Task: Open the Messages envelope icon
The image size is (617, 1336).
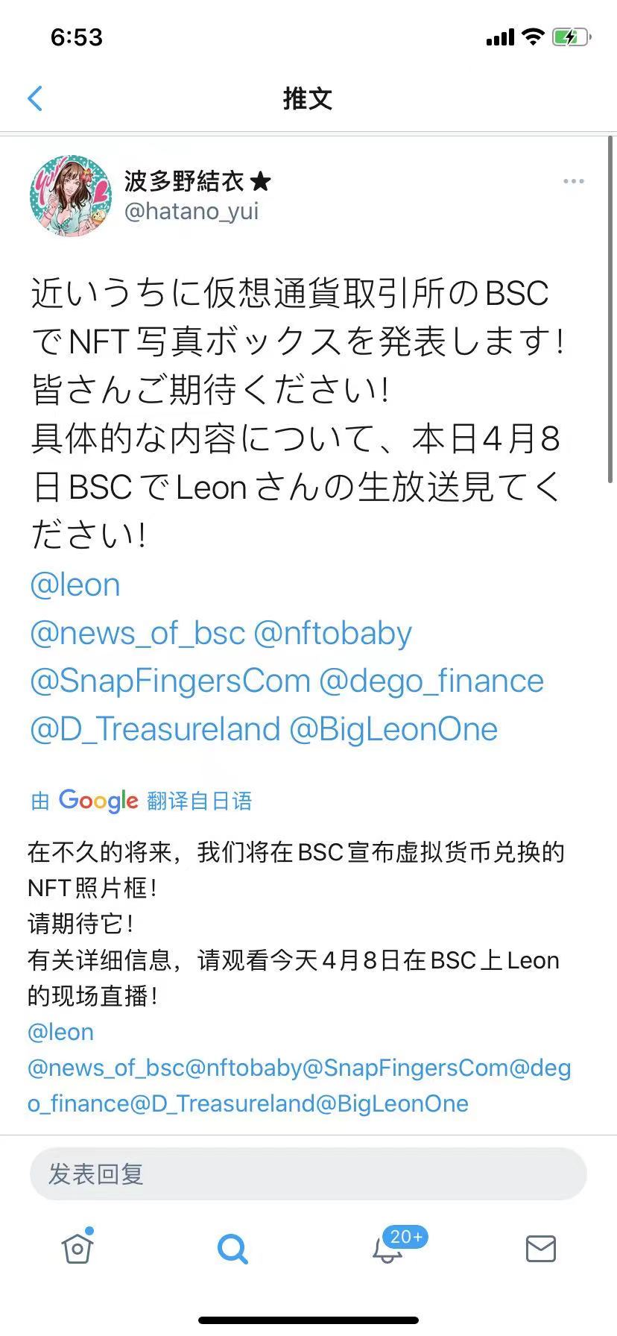Action: click(541, 1248)
